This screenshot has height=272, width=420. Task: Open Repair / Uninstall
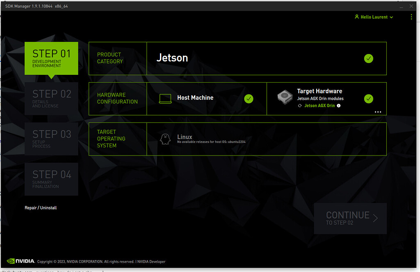(41, 207)
